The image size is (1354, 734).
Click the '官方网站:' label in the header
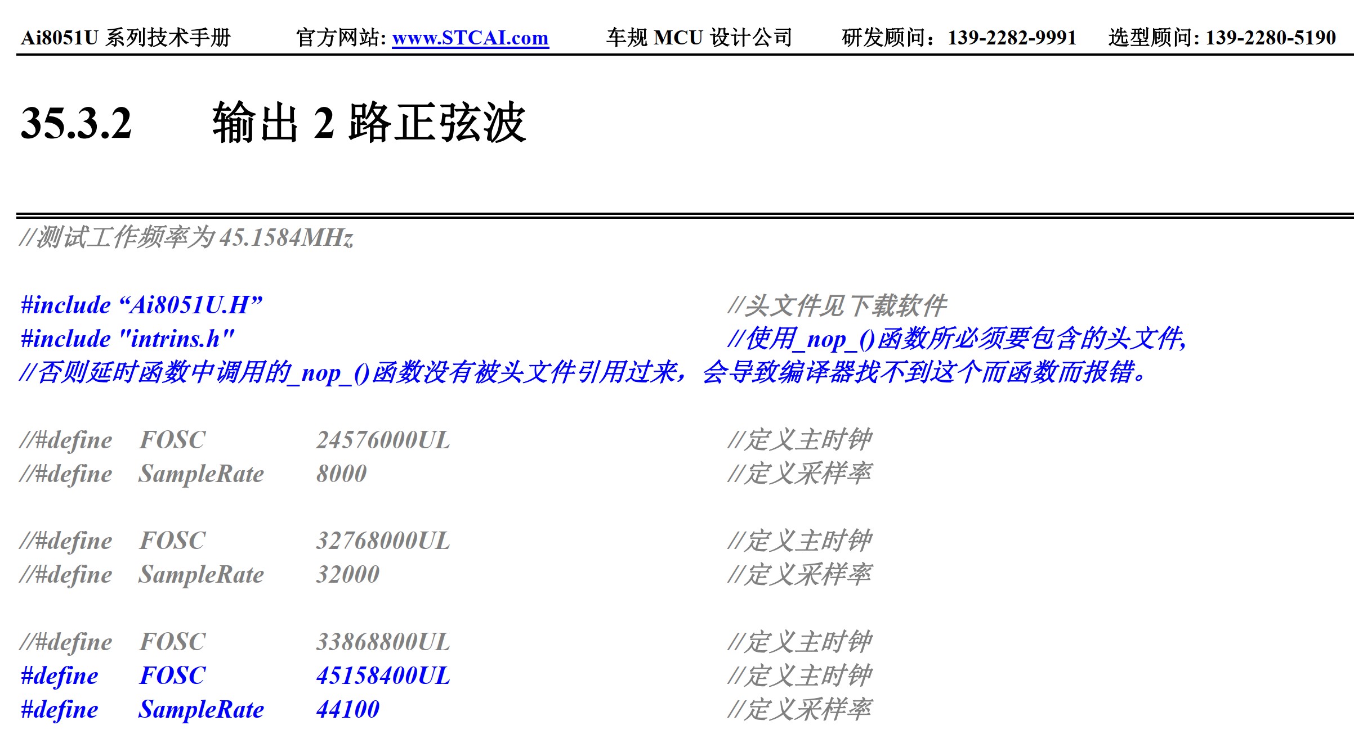[341, 38]
